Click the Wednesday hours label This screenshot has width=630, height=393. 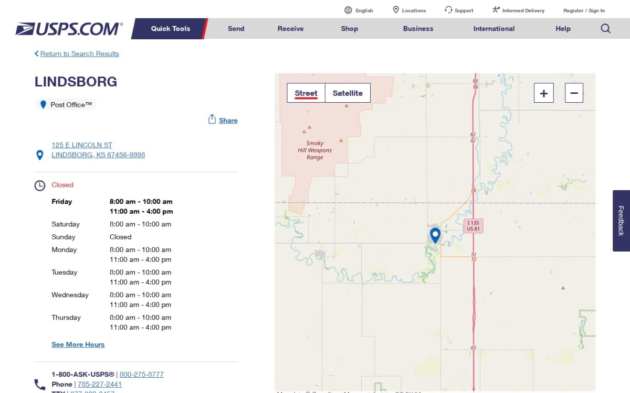(x=70, y=295)
